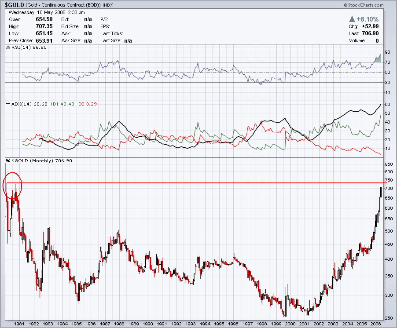The width and height of the screenshot is (397, 328).
Task: Click the up-arrow triangle next to +8.10%
Action: [x=352, y=19]
